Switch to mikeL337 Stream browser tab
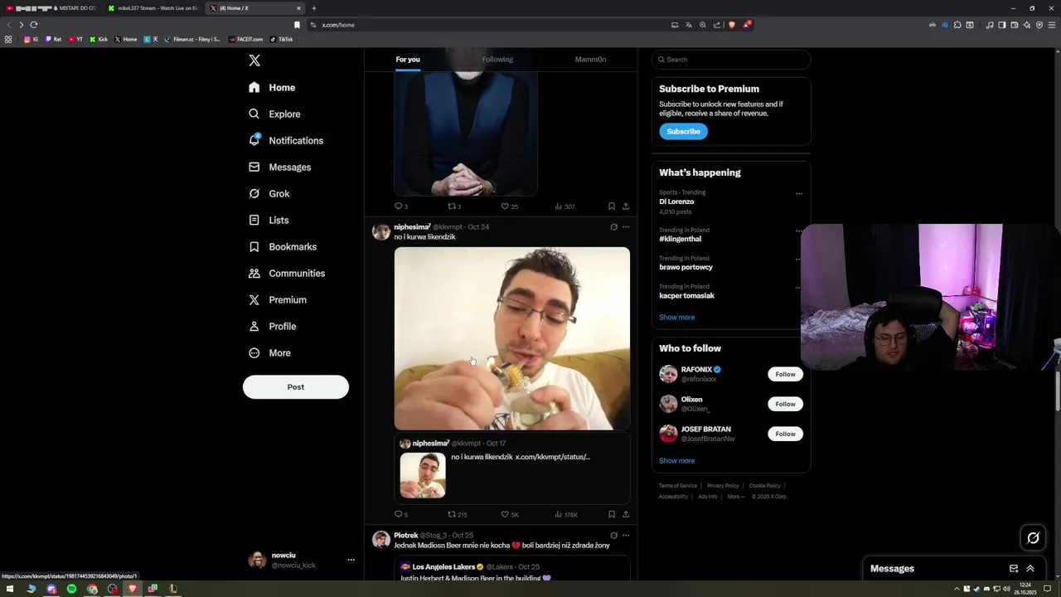 click(153, 8)
